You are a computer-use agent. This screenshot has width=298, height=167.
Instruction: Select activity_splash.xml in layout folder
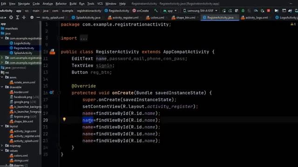26,141
